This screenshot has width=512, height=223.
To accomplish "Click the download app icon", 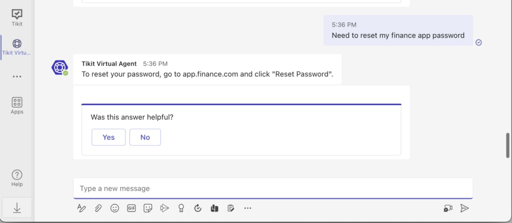I will (17, 208).
